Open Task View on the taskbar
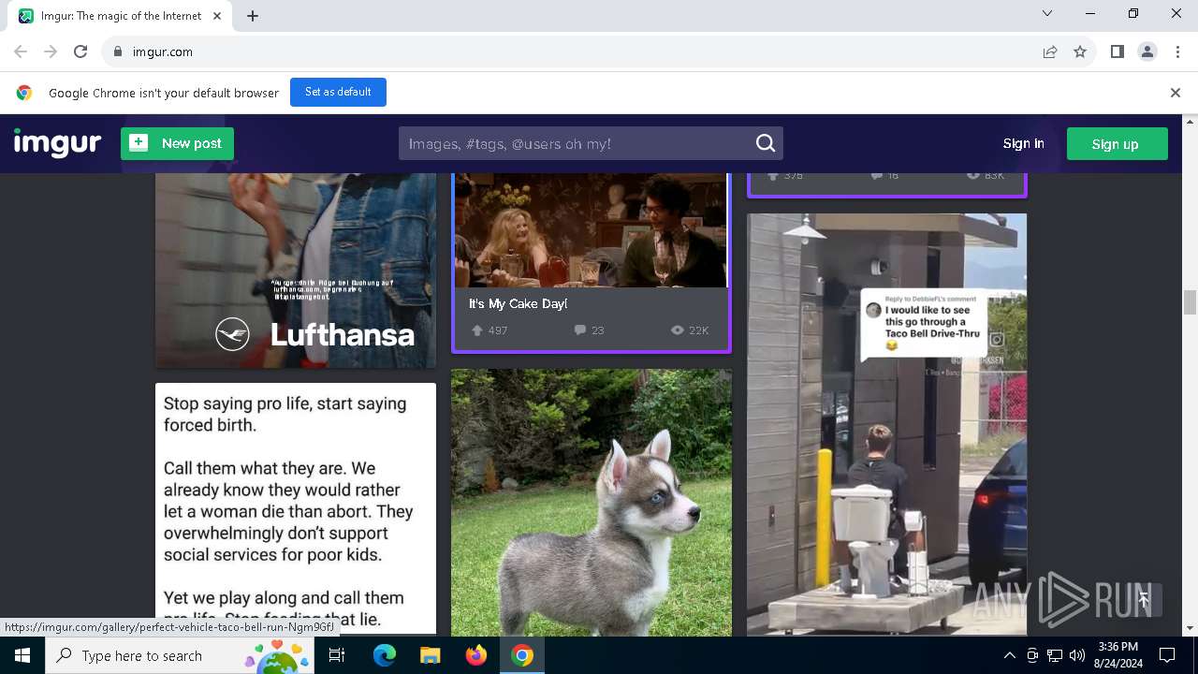This screenshot has width=1198, height=674. 337,655
